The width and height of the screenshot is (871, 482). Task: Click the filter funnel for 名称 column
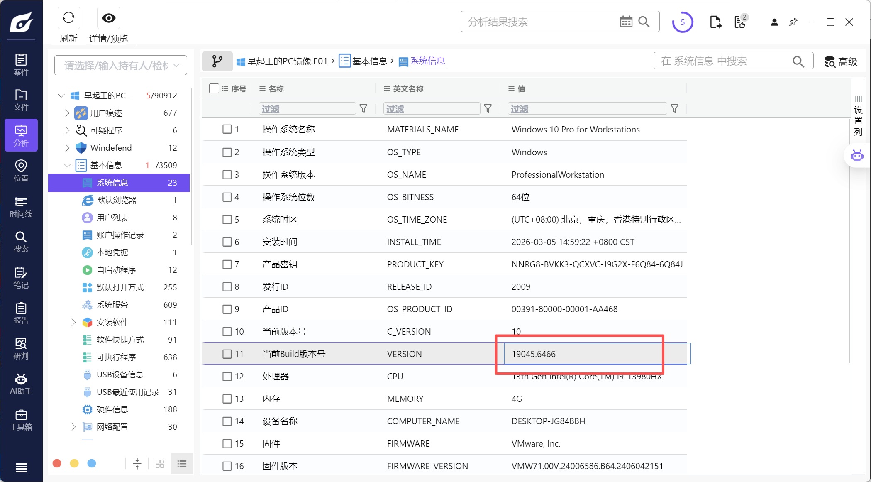click(364, 109)
